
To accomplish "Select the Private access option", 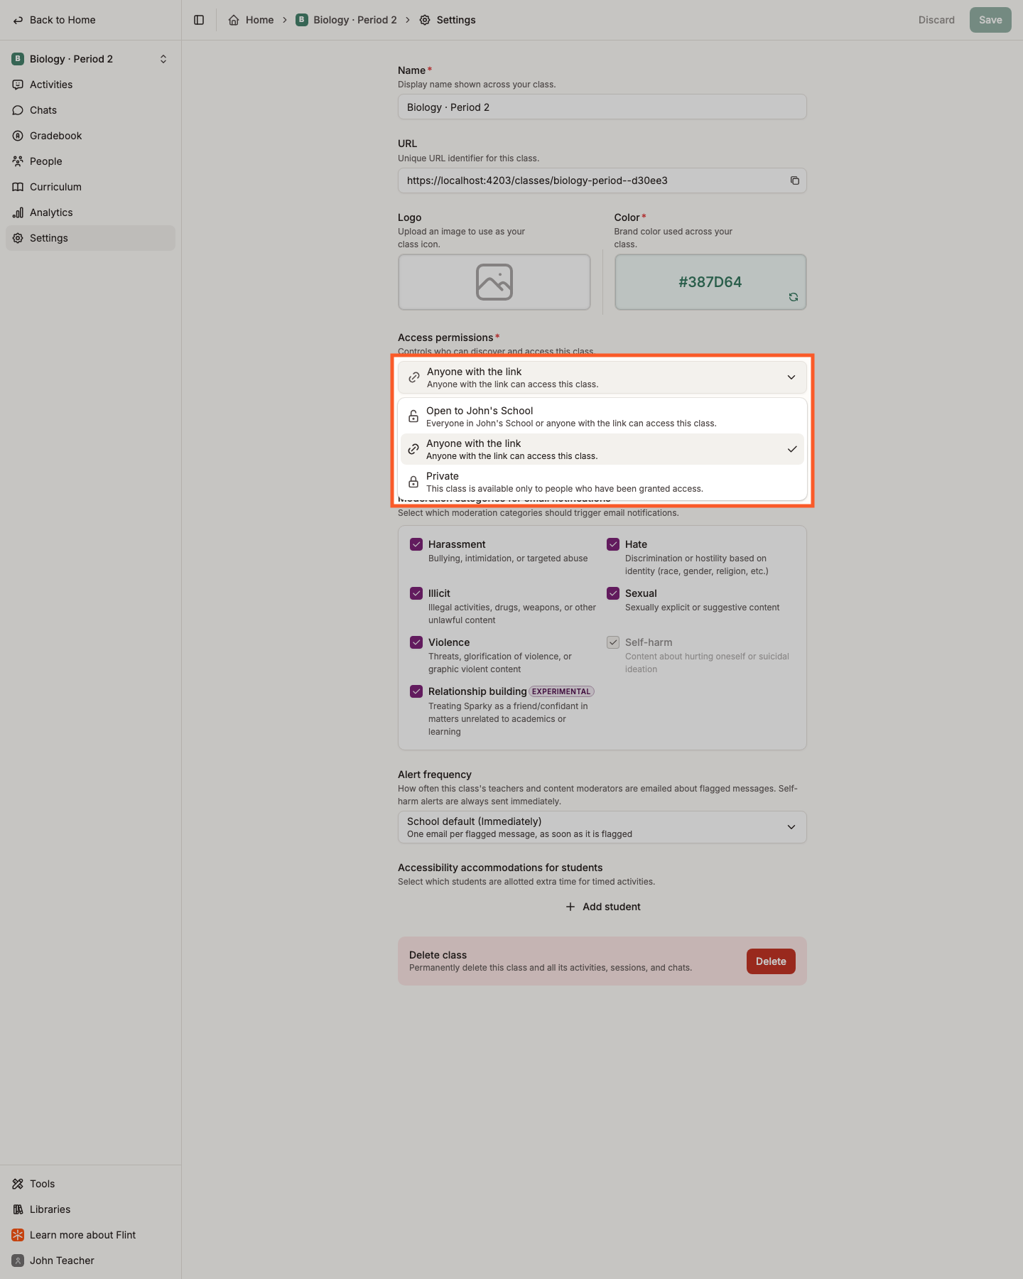I will click(x=602, y=482).
